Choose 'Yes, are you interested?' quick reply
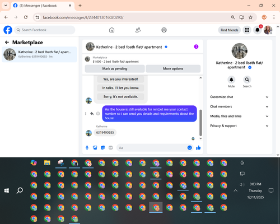Viewport: 280px width, 224px height. coord(120,79)
